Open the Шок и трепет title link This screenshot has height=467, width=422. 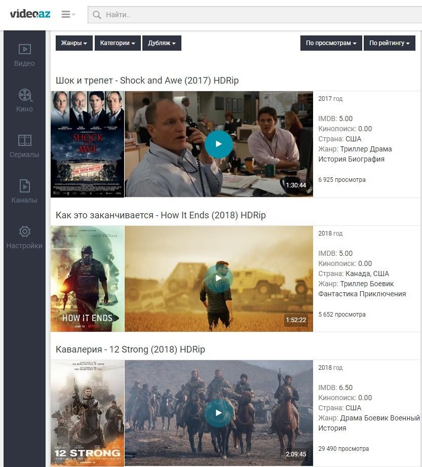147,81
